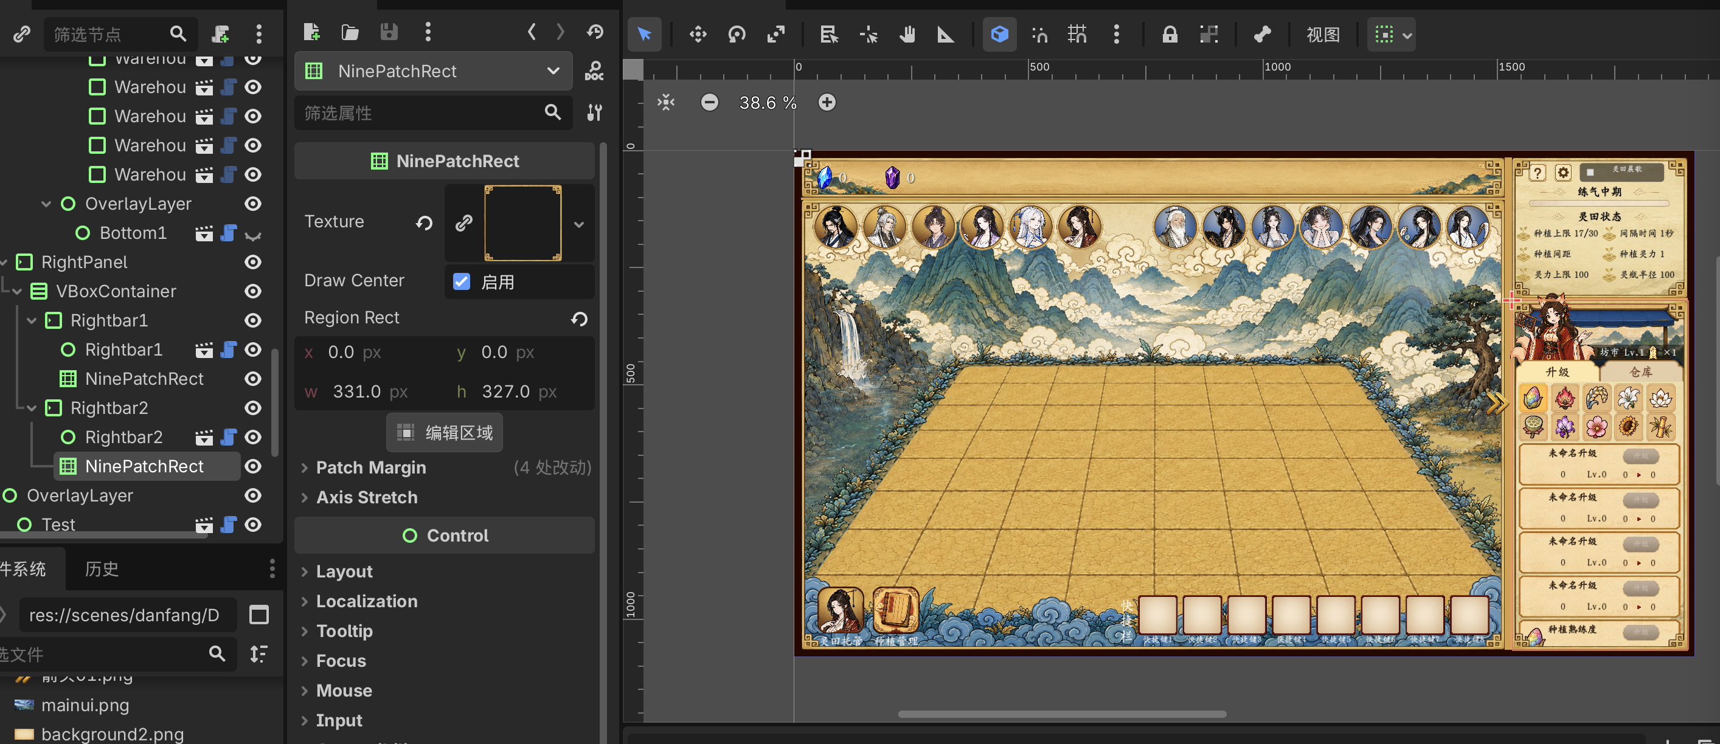Viewport: 1720px width, 744px height.
Task: Toggle visibility of VBoxContainer
Action: coord(253,292)
